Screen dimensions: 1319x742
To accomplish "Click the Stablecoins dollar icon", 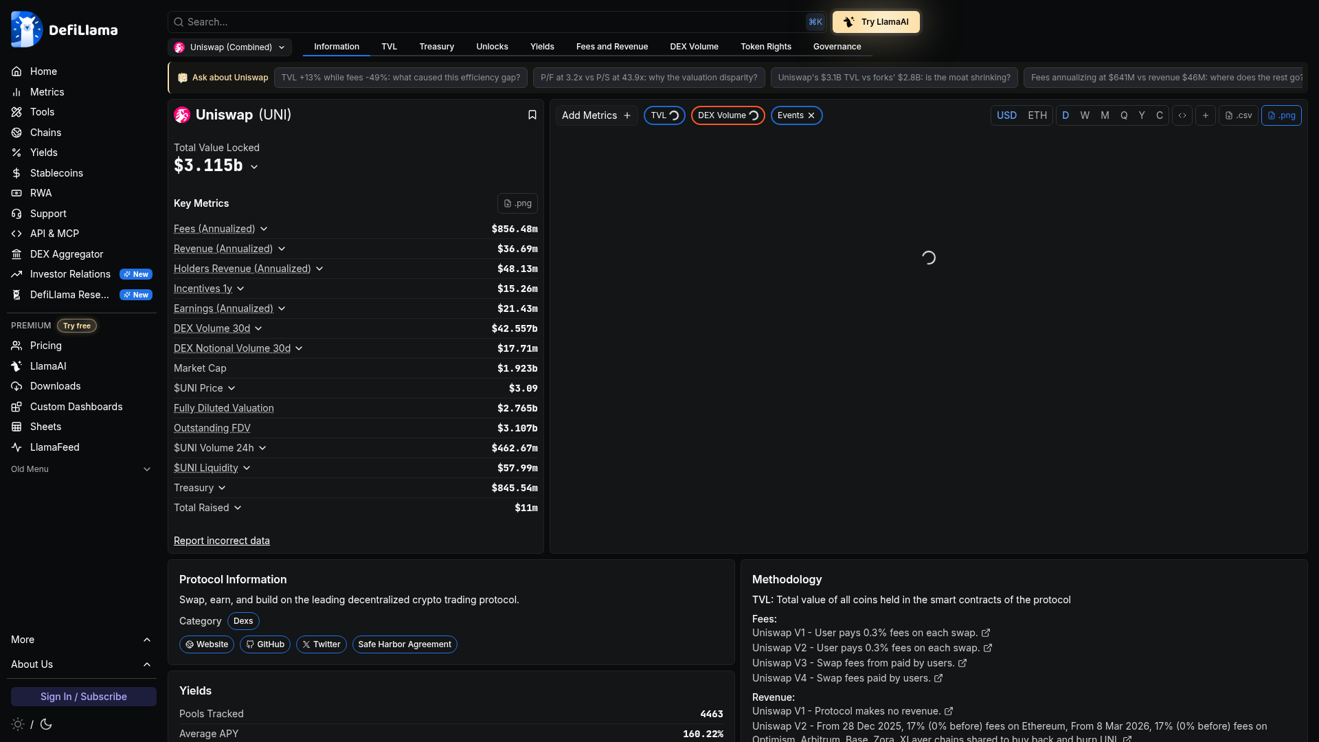I will pyautogui.click(x=16, y=173).
